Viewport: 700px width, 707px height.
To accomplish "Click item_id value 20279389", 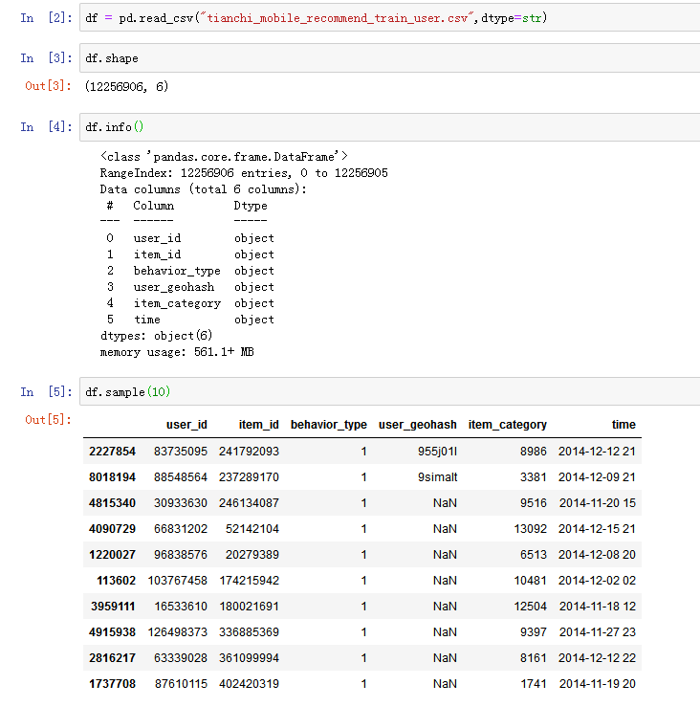I will click(252, 555).
